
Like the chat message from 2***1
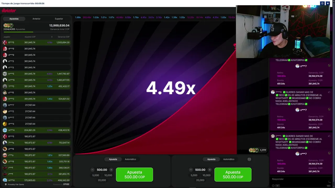[x=329, y=136]
